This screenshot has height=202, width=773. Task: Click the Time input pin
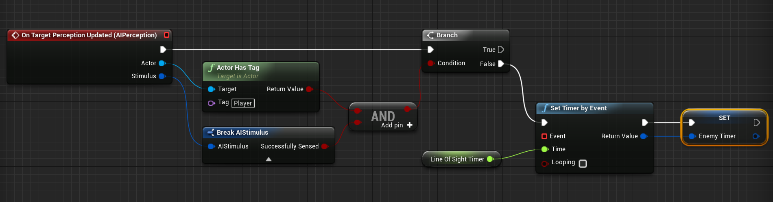click(545, 149)
